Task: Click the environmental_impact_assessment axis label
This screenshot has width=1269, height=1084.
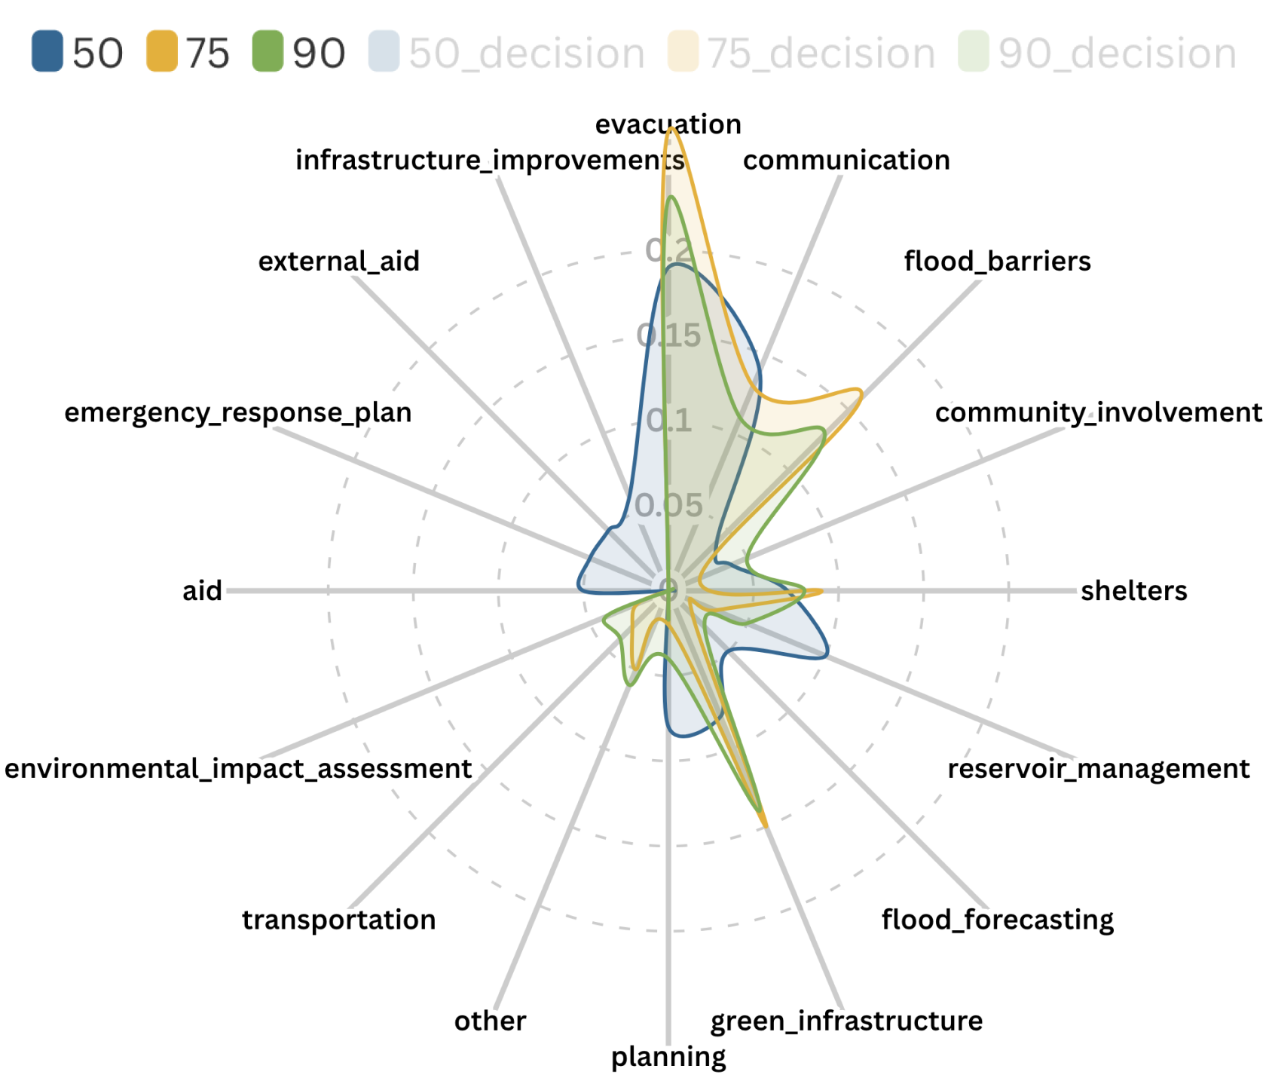Action: 238,768
